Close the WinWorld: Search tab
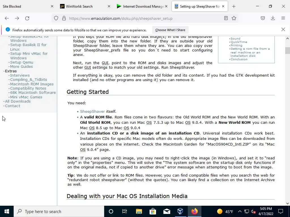290x217 pixels. [x=109, y=6]
